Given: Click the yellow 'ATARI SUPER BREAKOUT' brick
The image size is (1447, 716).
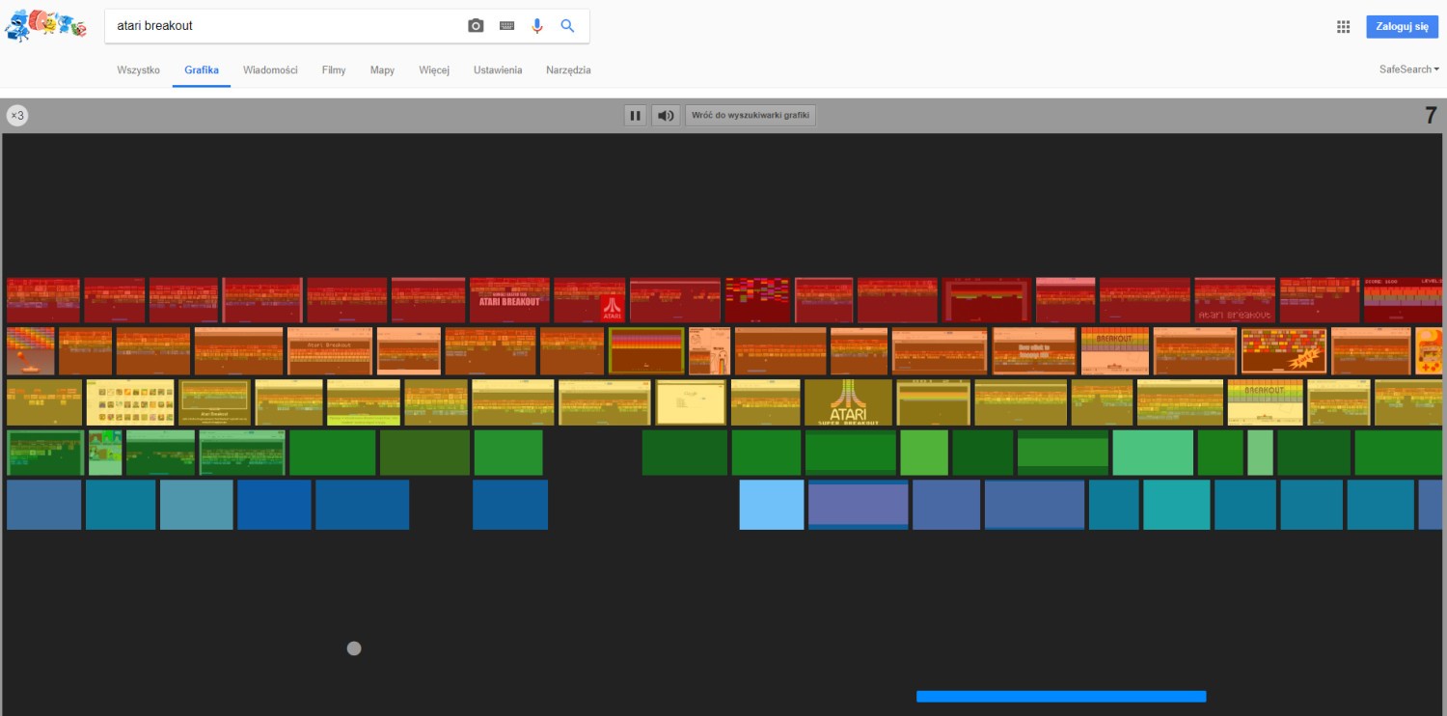Looking at the screenshot, I should (848, 402).
